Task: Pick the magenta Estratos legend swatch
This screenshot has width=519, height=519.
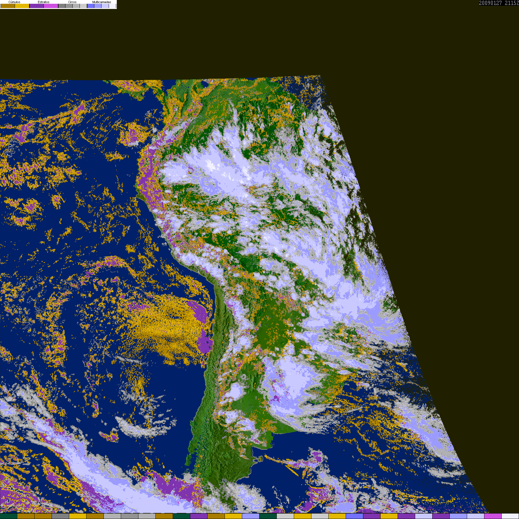Action: [x=51, y=6]
